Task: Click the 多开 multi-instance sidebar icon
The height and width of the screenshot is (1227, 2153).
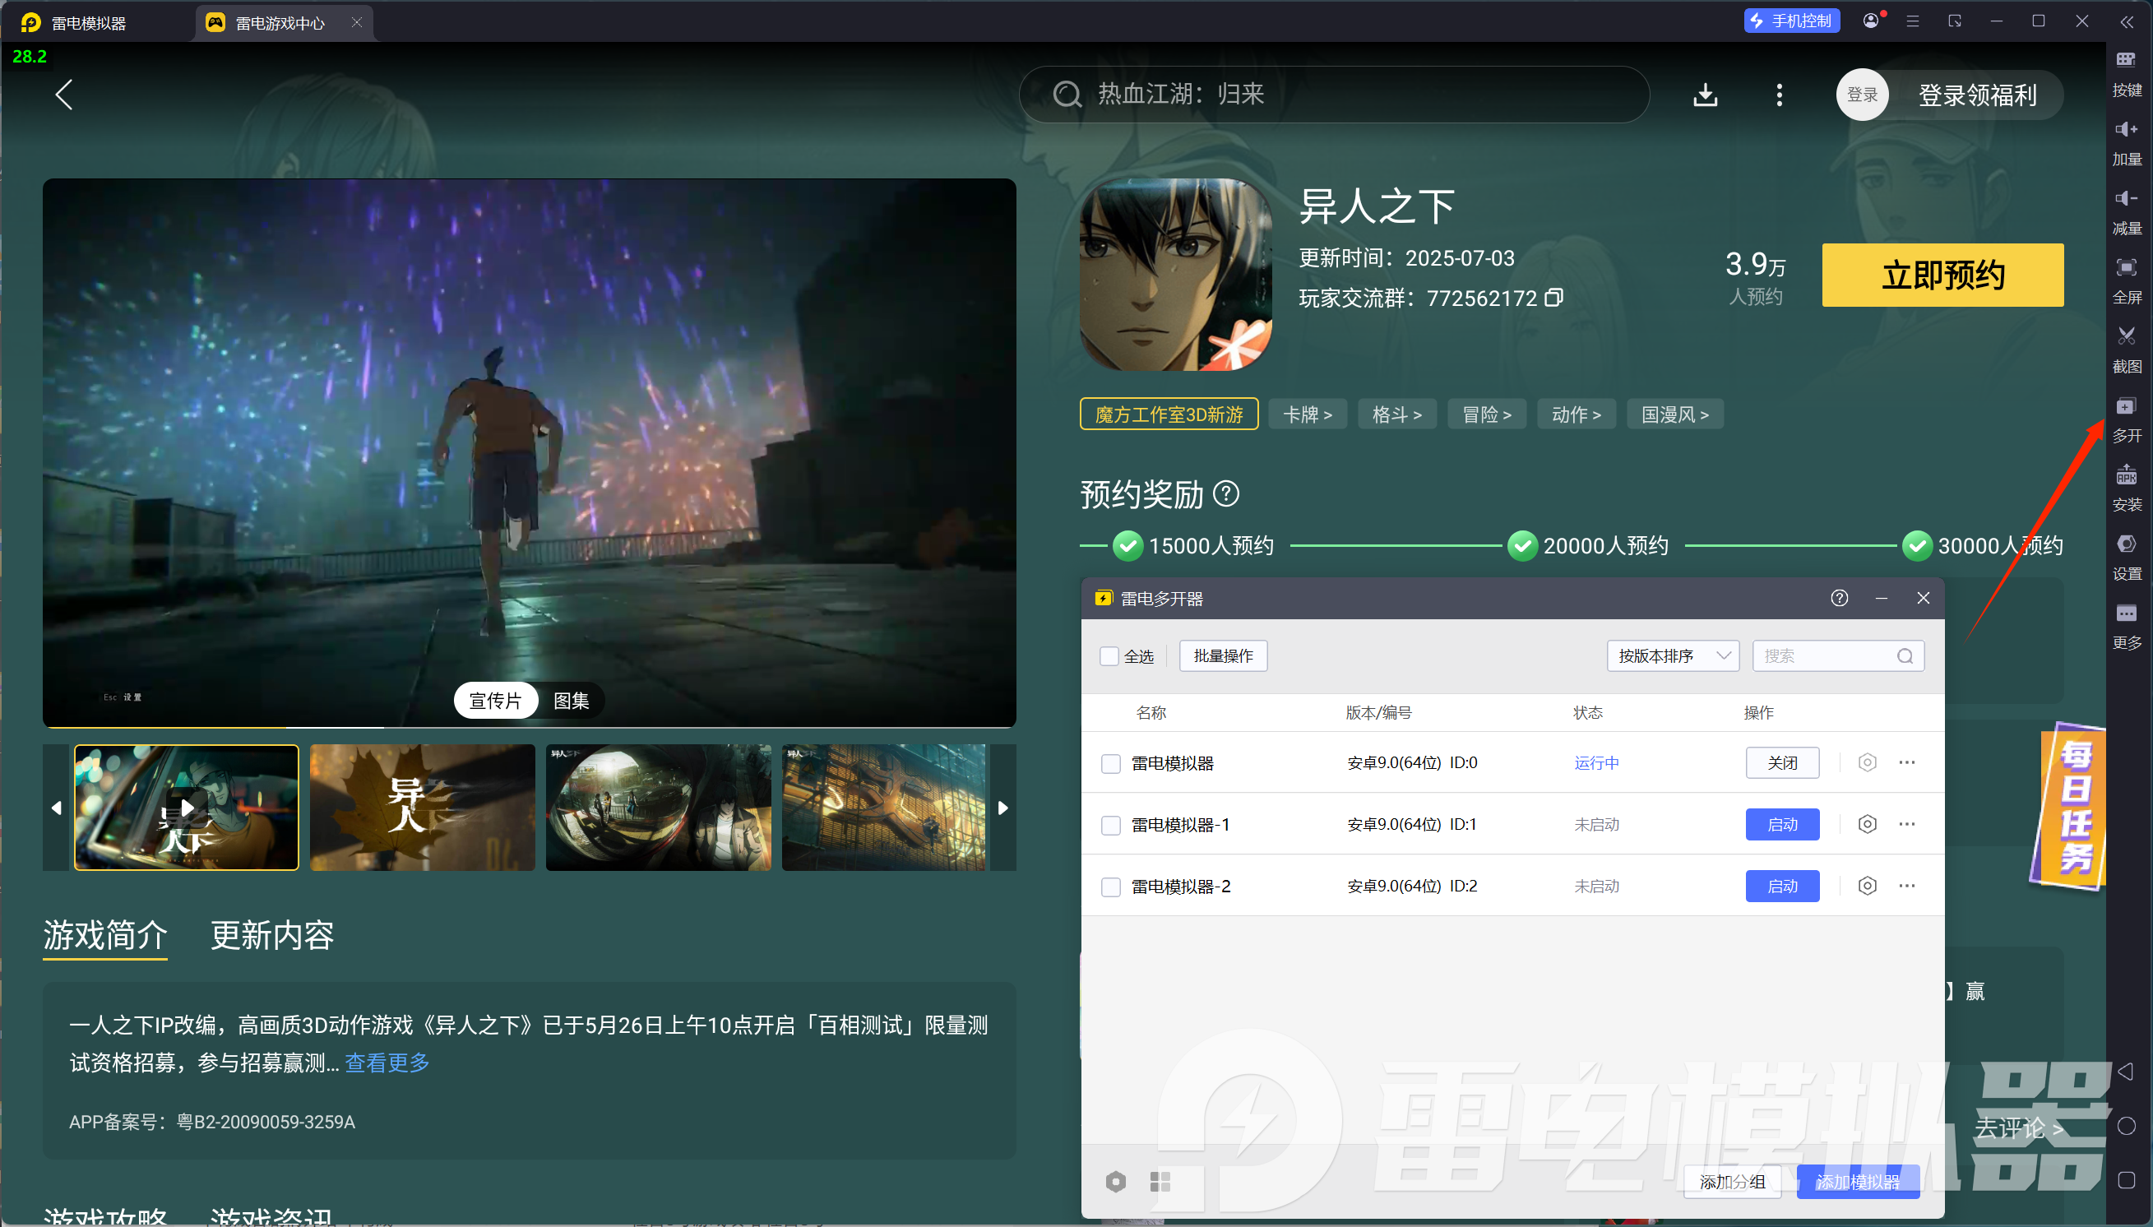Action: [x=2125, y=407]
